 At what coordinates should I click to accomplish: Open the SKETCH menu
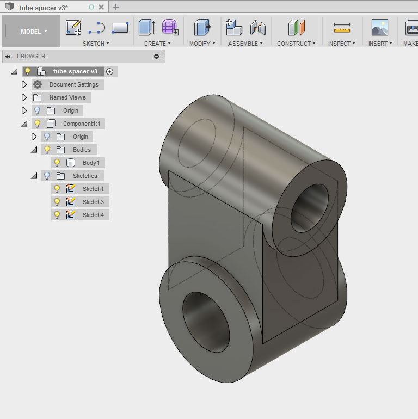coord(96,44)
